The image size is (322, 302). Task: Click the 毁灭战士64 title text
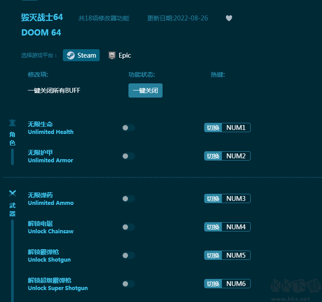click(42, 17)
